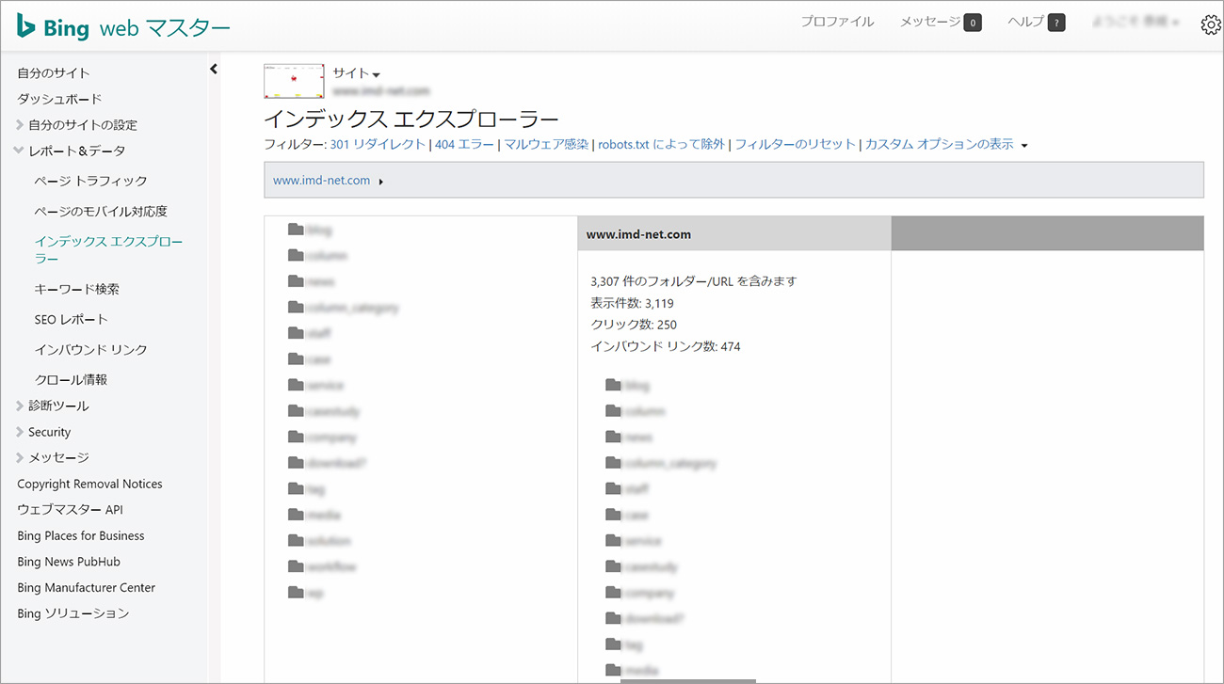Open the solution folder icon in left list
The image size is (1224, 684).
coord(296,540)
